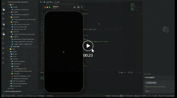Open Release.entitlements file
Viewport: 177px width, 98px height.
click(x=21, y=79)
